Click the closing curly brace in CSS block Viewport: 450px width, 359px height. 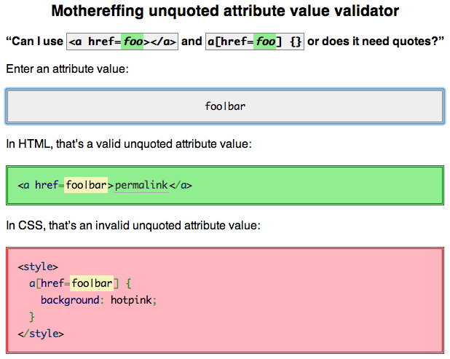click(x=32, y=317)
